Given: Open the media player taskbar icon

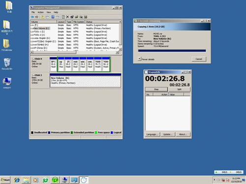Looking at the screenshot, I should coord(35,180).
